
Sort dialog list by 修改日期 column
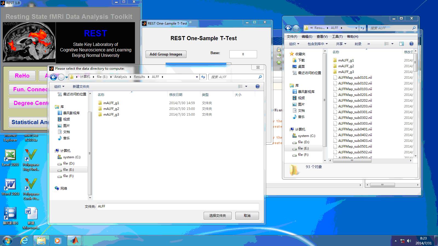coord(183,95)
